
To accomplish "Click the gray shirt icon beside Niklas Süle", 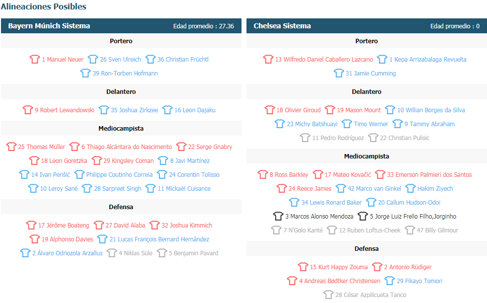I will tap(111, 253).
